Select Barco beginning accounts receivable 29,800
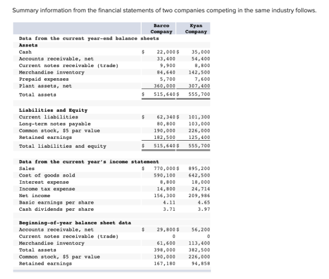The image size is (329, 279). [x=166, y=230]
